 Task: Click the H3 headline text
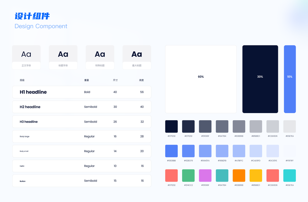29,122
